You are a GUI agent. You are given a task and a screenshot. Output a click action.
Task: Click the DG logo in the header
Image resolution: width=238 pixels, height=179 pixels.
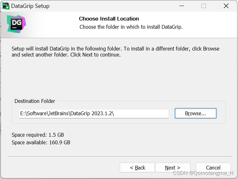(x=16, y=24)
